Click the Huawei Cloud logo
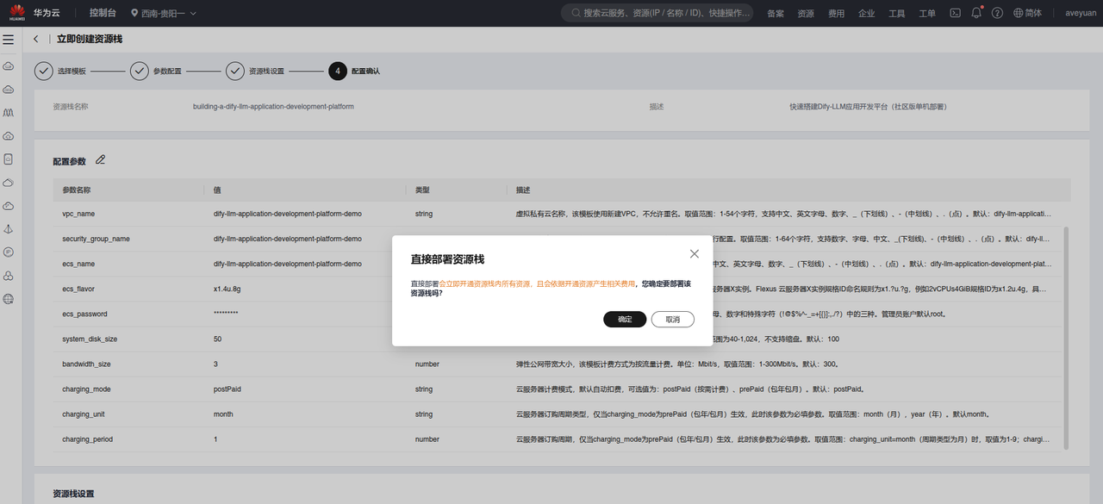 click(x=17, y=13)
